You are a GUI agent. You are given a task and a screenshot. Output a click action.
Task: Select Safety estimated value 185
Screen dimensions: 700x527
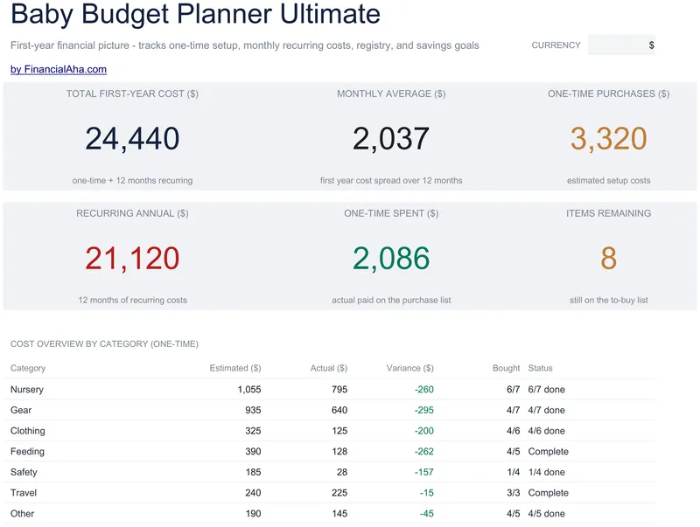253,472
